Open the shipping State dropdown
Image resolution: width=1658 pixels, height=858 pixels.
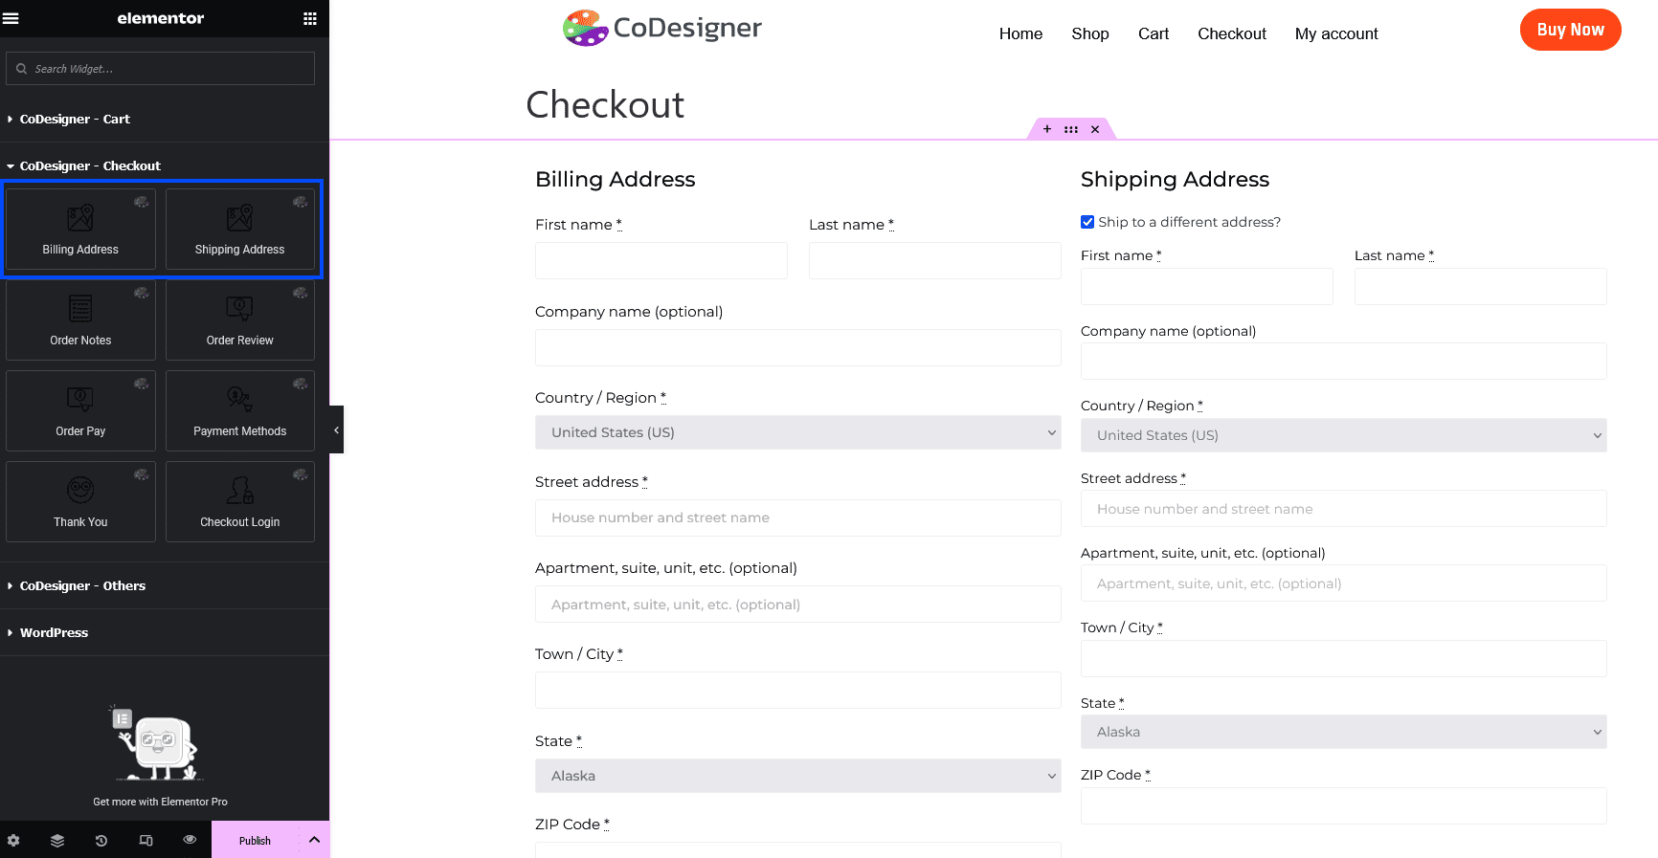[1343, 732]
